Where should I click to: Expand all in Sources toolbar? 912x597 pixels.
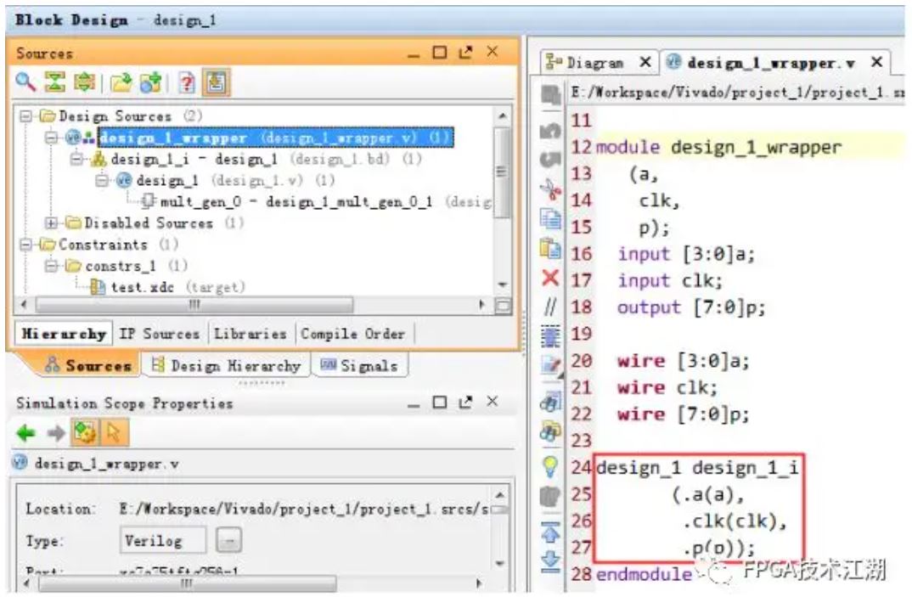point(84,82)
